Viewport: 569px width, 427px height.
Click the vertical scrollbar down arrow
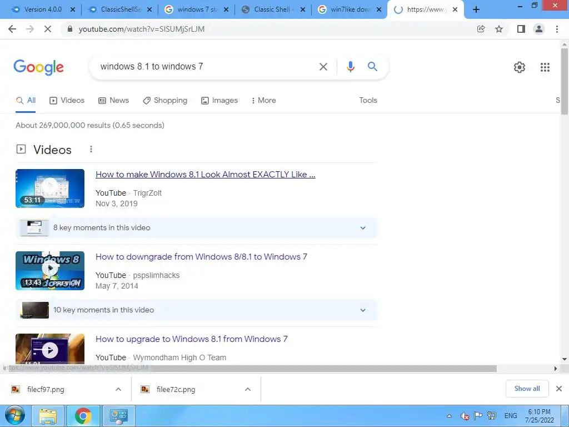point(565,360)
